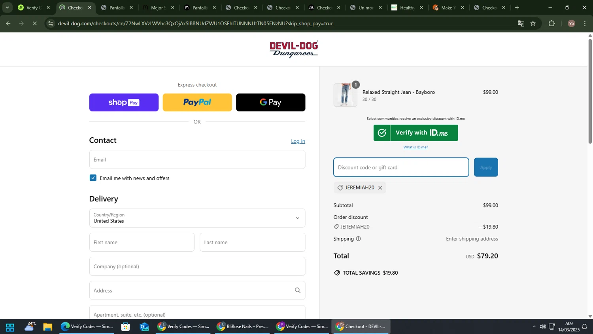Click the Apply discount button
This screenshot has width=593, height=334.
pos(486,167)
